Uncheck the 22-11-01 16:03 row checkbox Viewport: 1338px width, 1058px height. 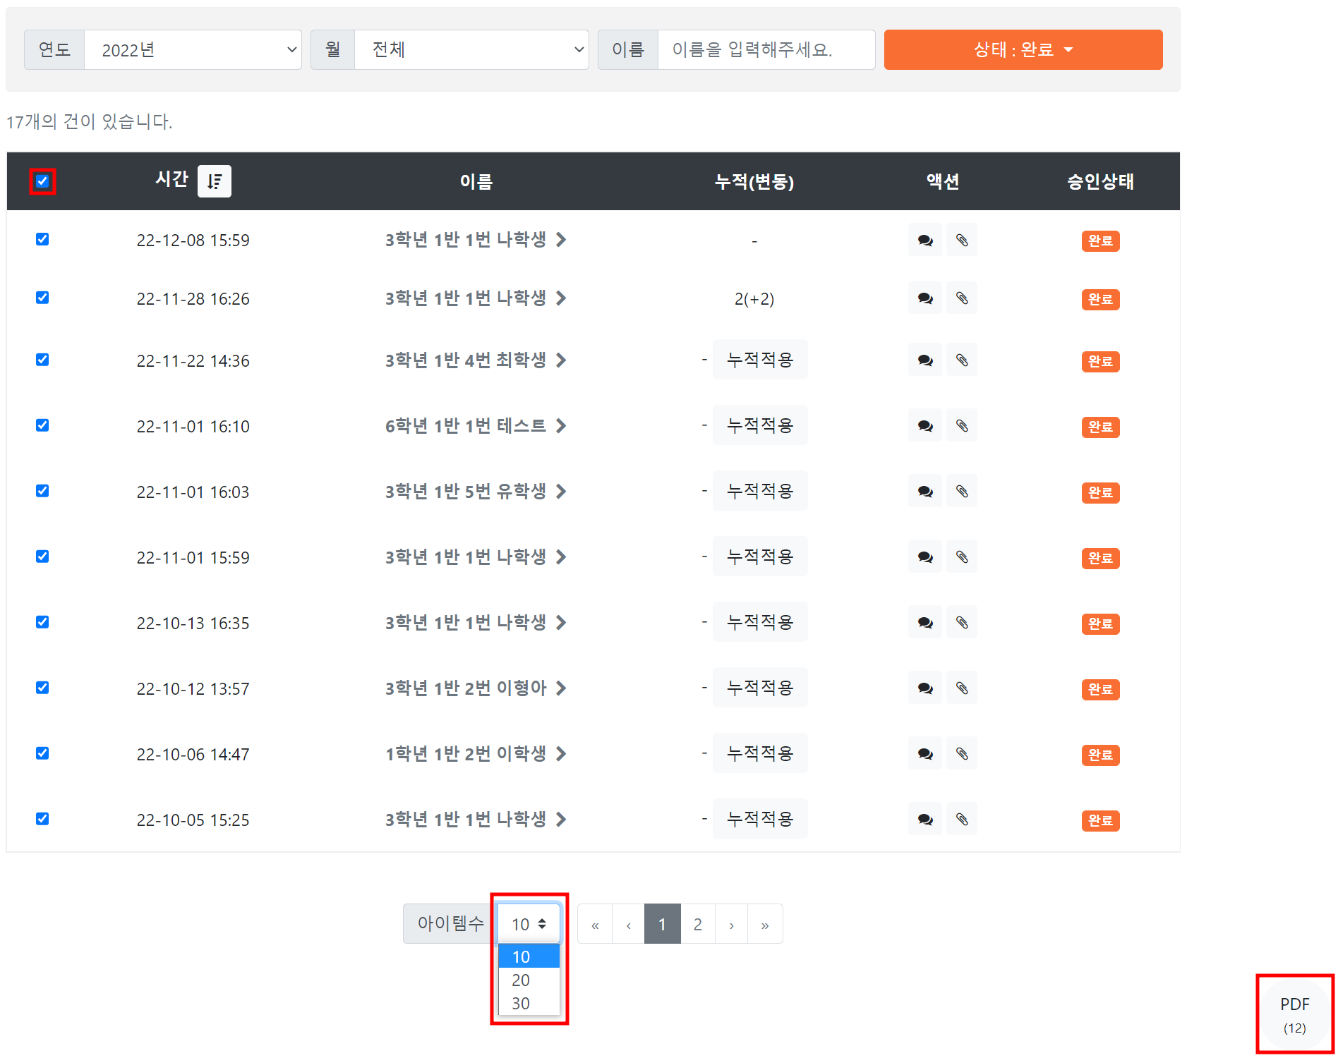point(42,491)
